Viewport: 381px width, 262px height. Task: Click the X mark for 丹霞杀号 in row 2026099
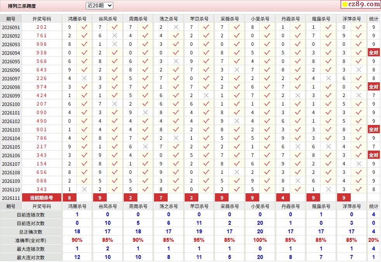pyautogui.click(x=298, y=95)
